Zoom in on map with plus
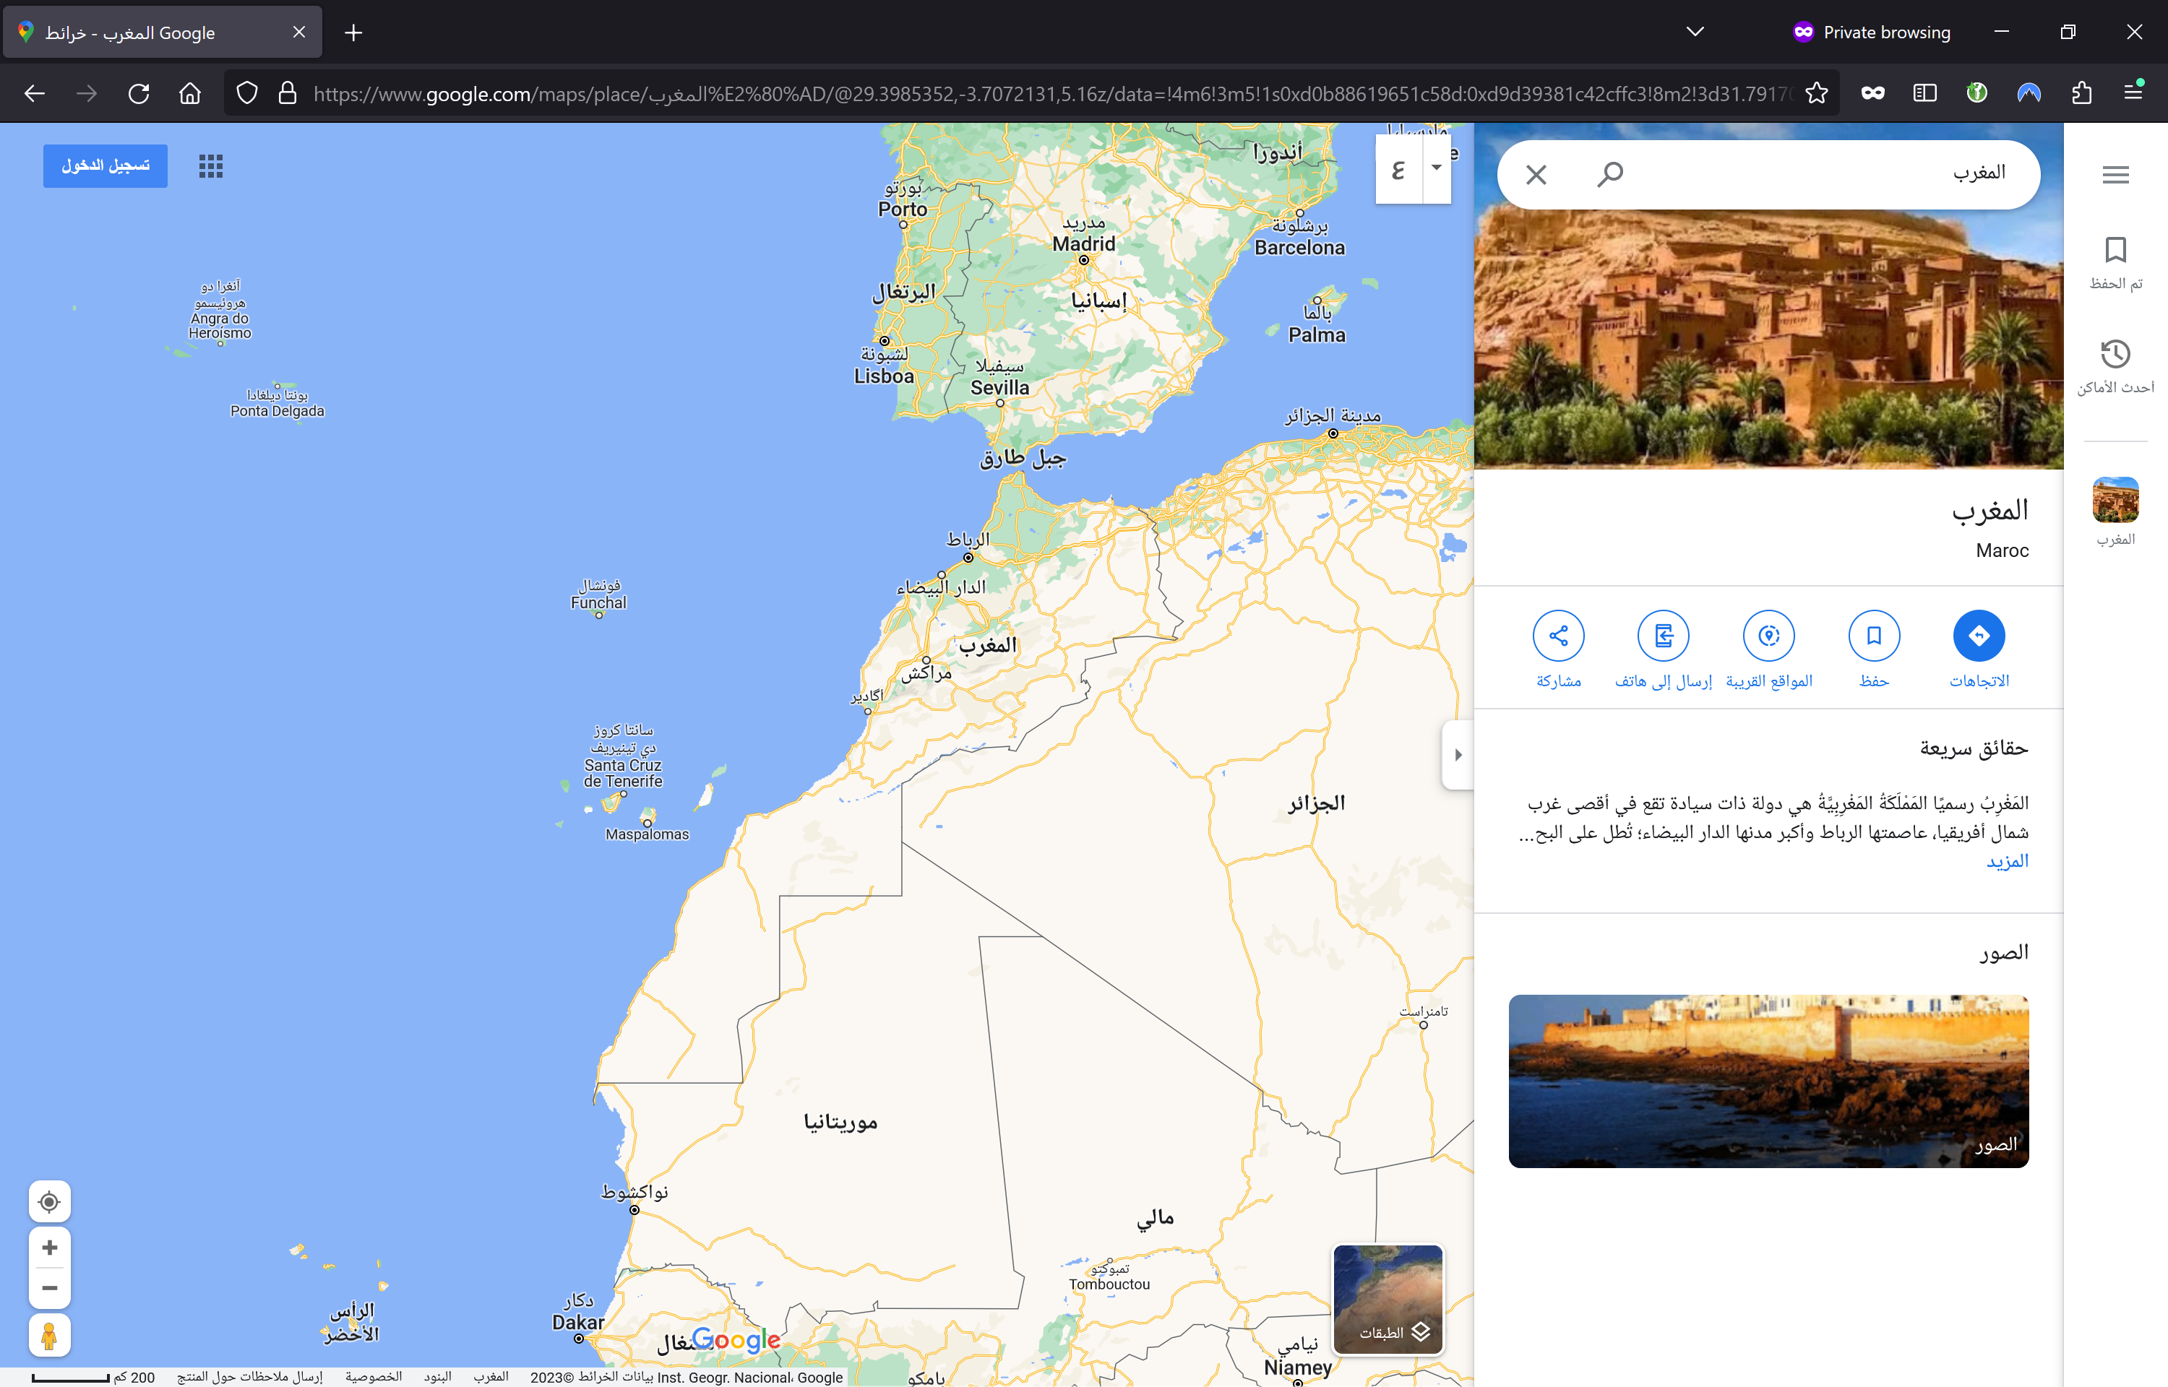This screenshot has width=2168, height=1387. point(50,1248)
